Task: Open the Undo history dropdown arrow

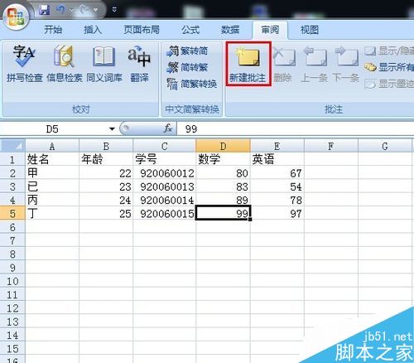Action: click(x=72, y=10)
